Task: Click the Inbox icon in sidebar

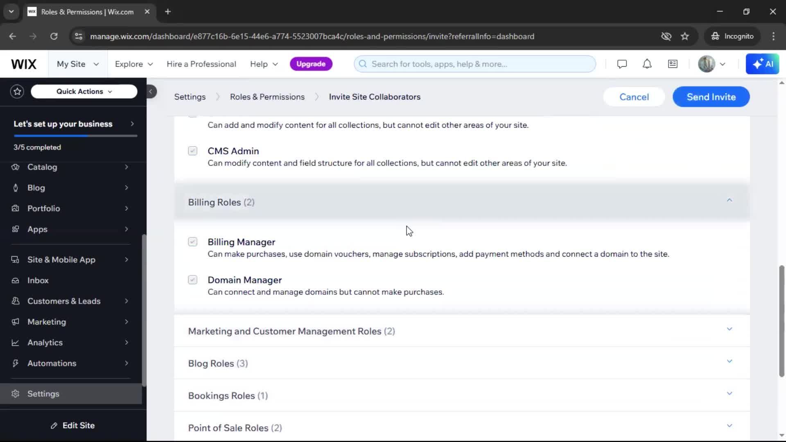Action: [x=16, y=281]
